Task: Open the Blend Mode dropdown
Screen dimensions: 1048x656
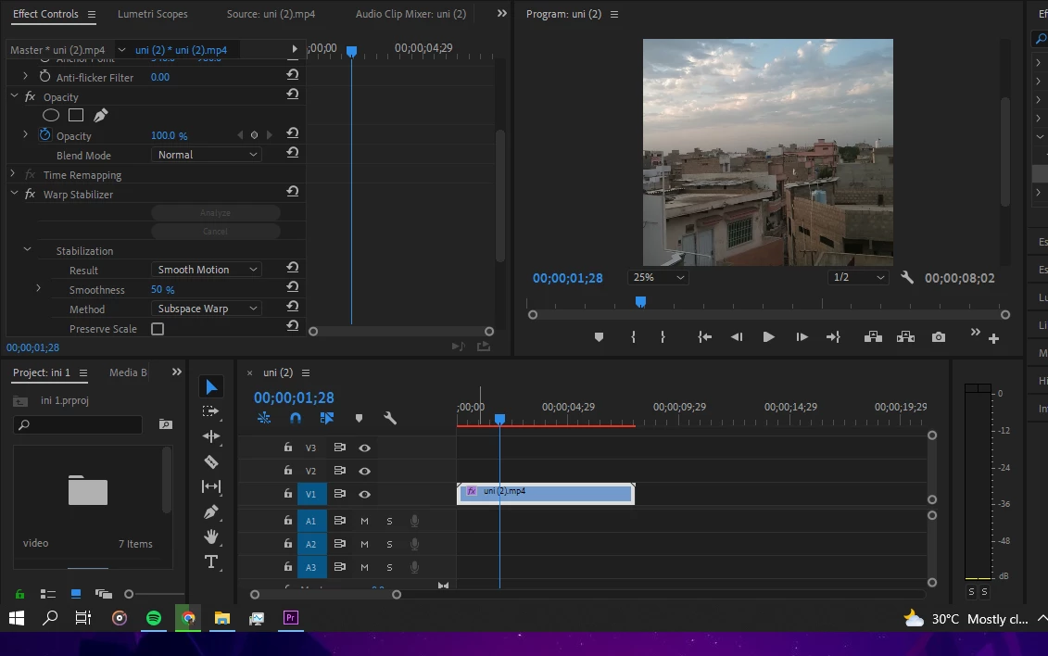Action: coord(207,155)
